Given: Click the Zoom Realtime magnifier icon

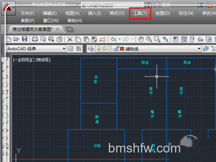Looking at the screenshot, I should pos(149,39).
